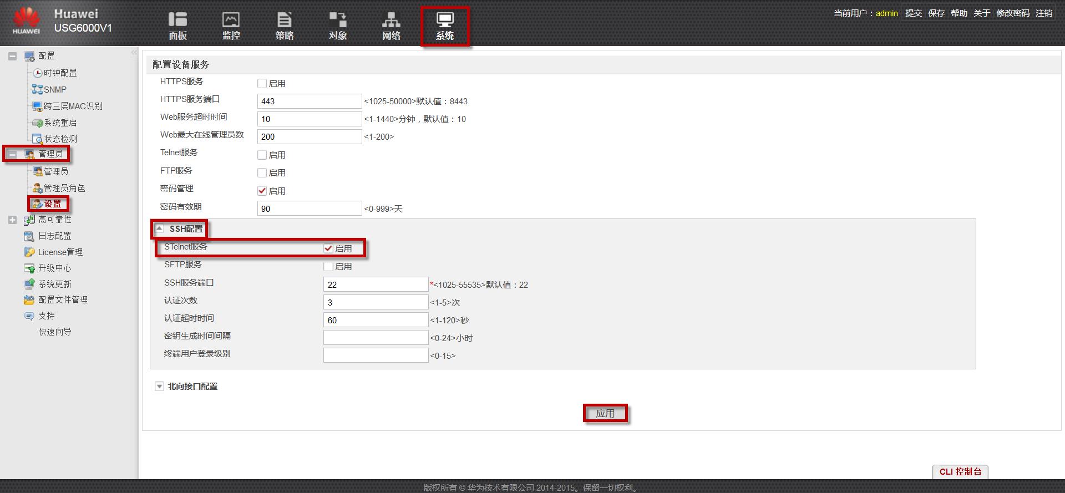
Task: Click the 终端用户登录级别 input field
Action: 376,355
